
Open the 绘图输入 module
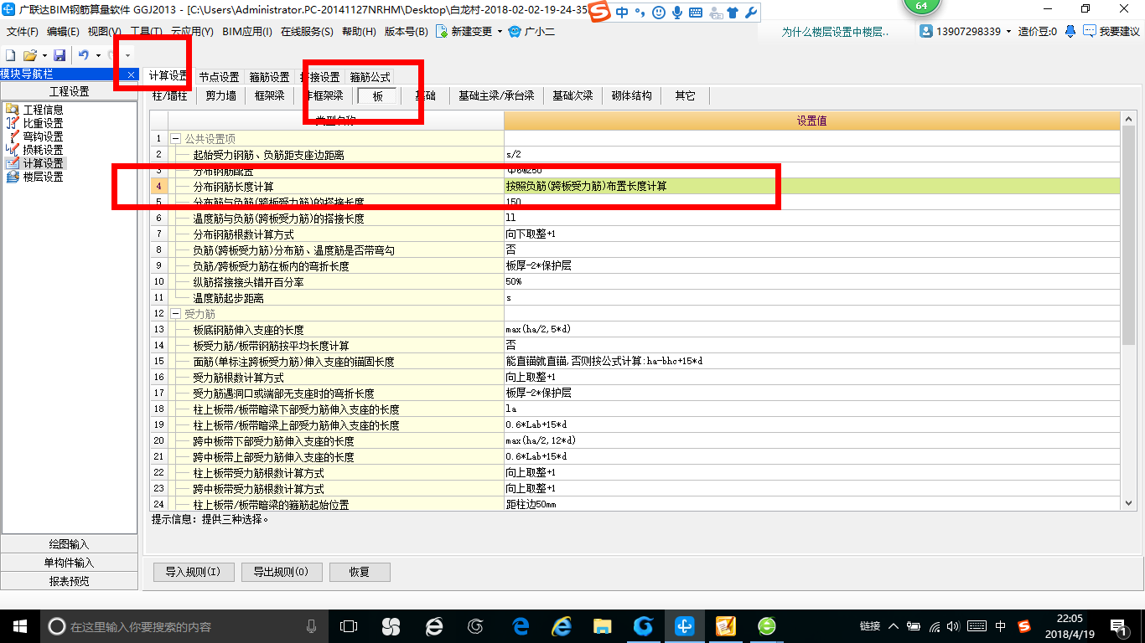(69, 544)
